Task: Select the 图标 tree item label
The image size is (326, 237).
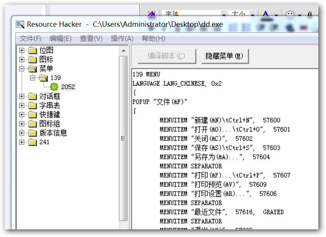Action: [46, 60]
